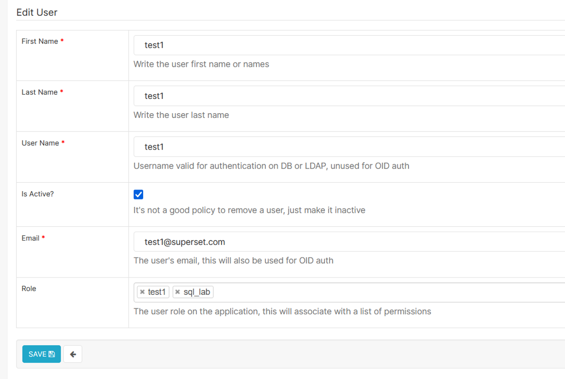565x379 pixels.
Task: Remove the test1 role tag
Action: (x=142, y=292)
